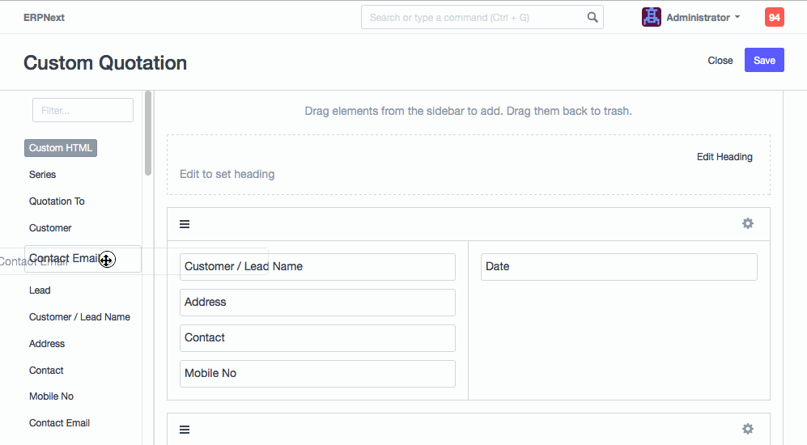Viewport: 807px width, 445px height.
Task: Click the Date field in layout
Action: point(618,267)
